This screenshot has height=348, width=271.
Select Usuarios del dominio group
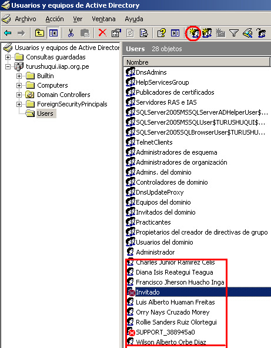coord(165,242)
